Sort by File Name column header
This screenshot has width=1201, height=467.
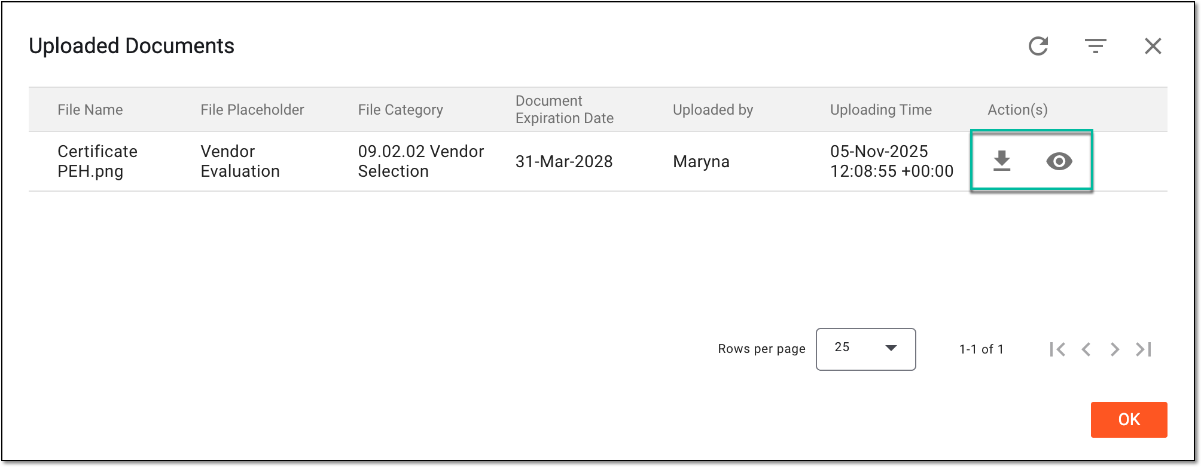pyautogui.click(x=90, y=110)
